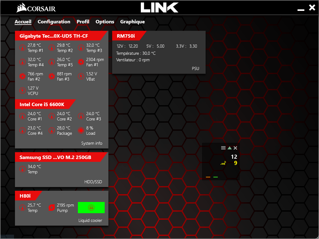The height and width of the screenshot is (239, 319).
Task: Select the H80i panel header
Action: (28, 196)
